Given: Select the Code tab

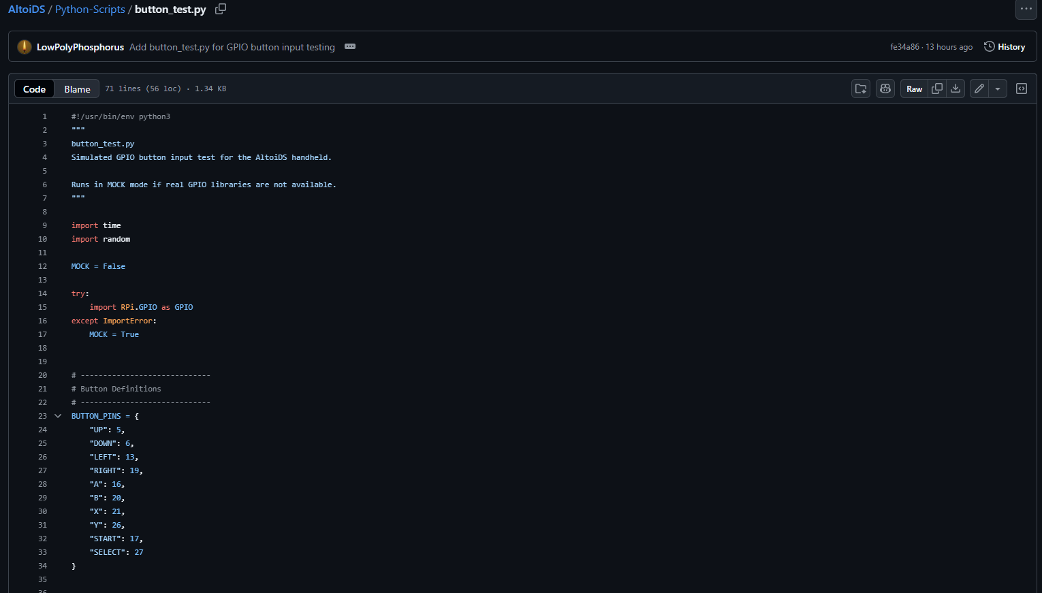Looking at the screenshot, I should pyautogui.click(x=34, y=89).
